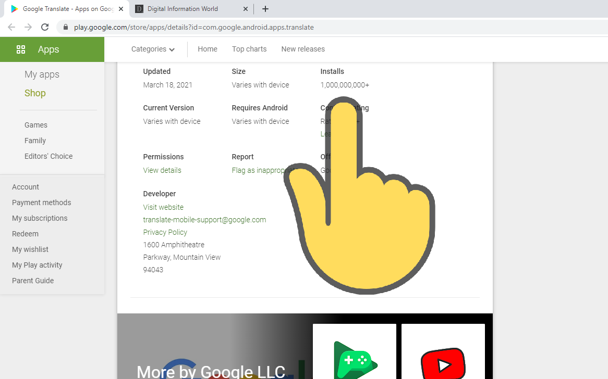
Task: Open Editors' Choice
Action: (x=48, y=156)
